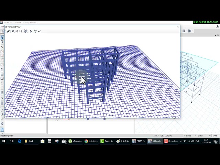Image resolution: width=220 pixels, height=165 pixels.
Task: Click the download arrow icon at top right
Action: (x=218, y=26)
